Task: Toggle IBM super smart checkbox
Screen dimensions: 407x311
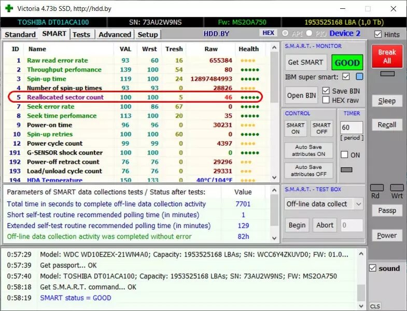Action: pos(346,77)
